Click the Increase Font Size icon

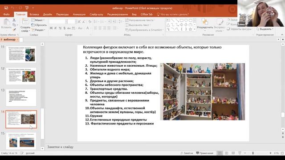(79, 22)
